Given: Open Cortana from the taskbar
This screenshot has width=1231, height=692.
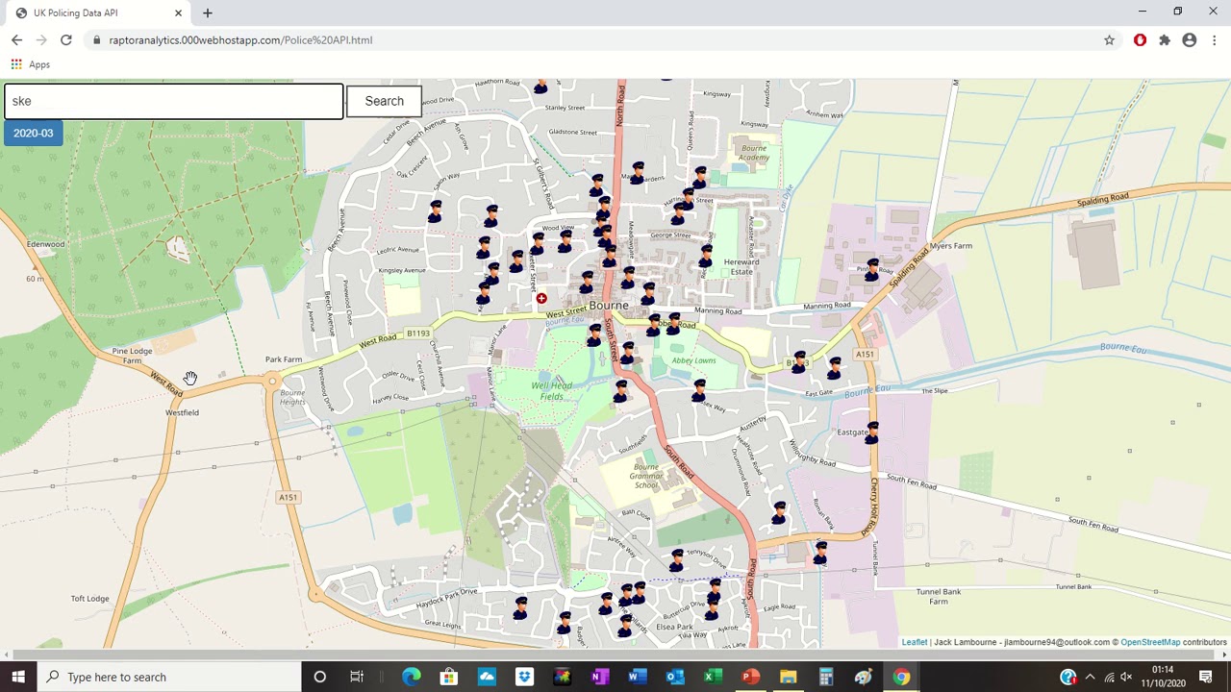Looking at the screenshot, I should (320, 677).
